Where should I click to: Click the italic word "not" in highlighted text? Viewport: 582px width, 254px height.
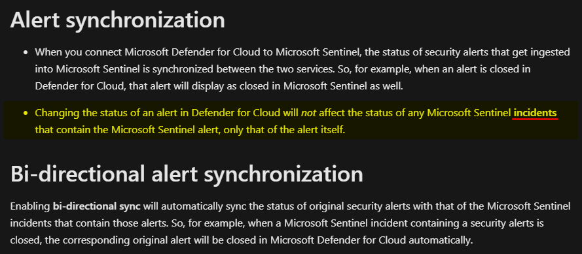pos(309,113)
